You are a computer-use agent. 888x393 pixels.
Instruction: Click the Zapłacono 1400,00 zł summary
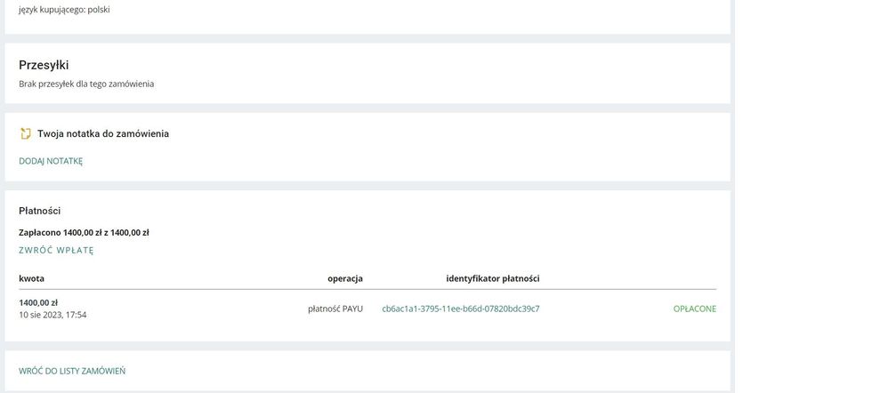(x=84, y=233)
